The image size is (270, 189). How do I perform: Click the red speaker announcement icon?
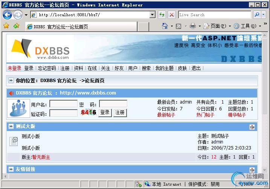[11, 93]
